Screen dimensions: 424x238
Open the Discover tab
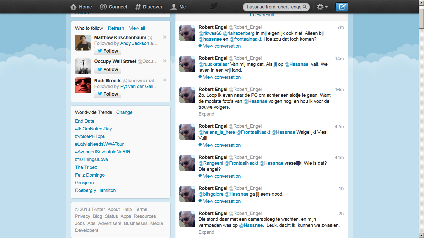coord(149,7)
